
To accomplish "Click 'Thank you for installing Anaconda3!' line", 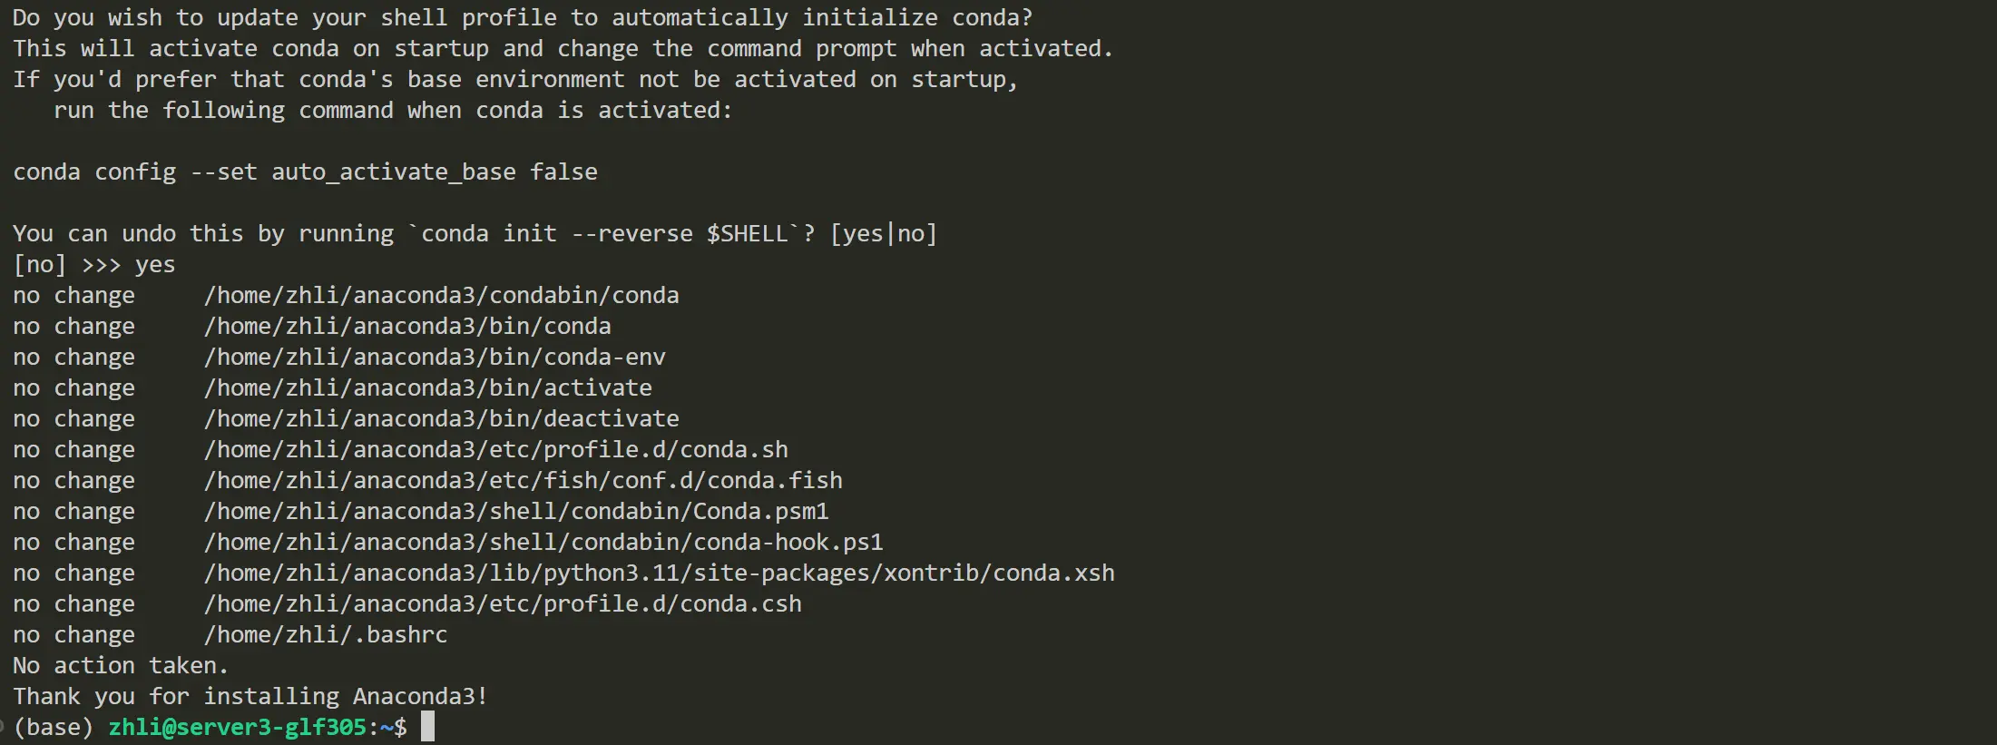I will (250, 696).
